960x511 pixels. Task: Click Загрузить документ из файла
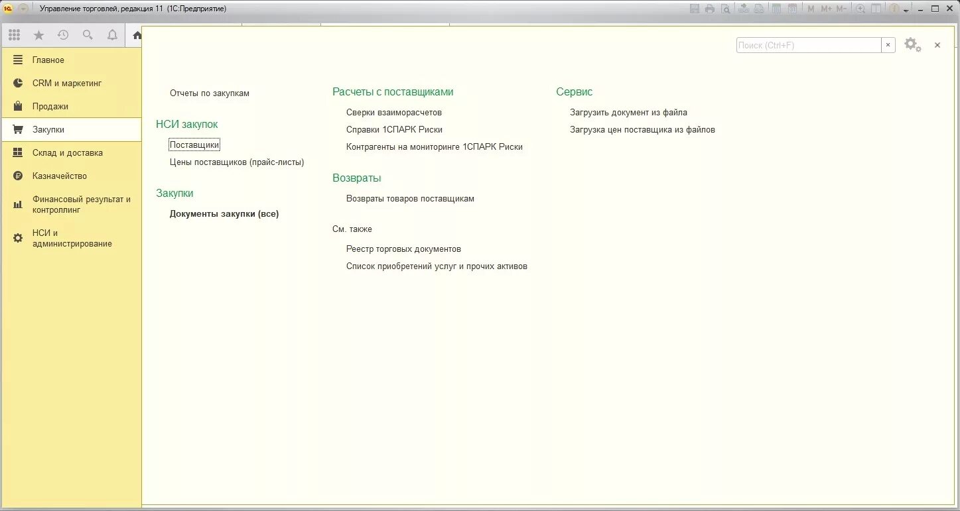pos(628,113)
